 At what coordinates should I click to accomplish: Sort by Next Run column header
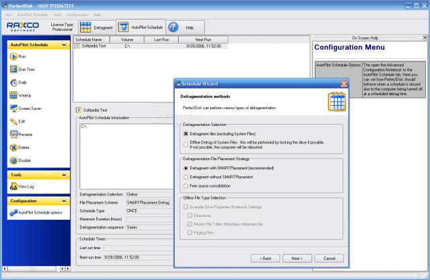(x=203, y=40)
